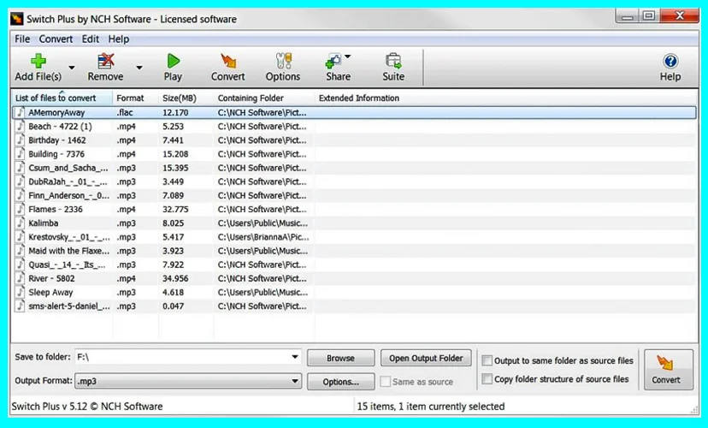Enable Copy folder structure of source files
This screenshot has height=428, width=708.
(x=487, y=378)
